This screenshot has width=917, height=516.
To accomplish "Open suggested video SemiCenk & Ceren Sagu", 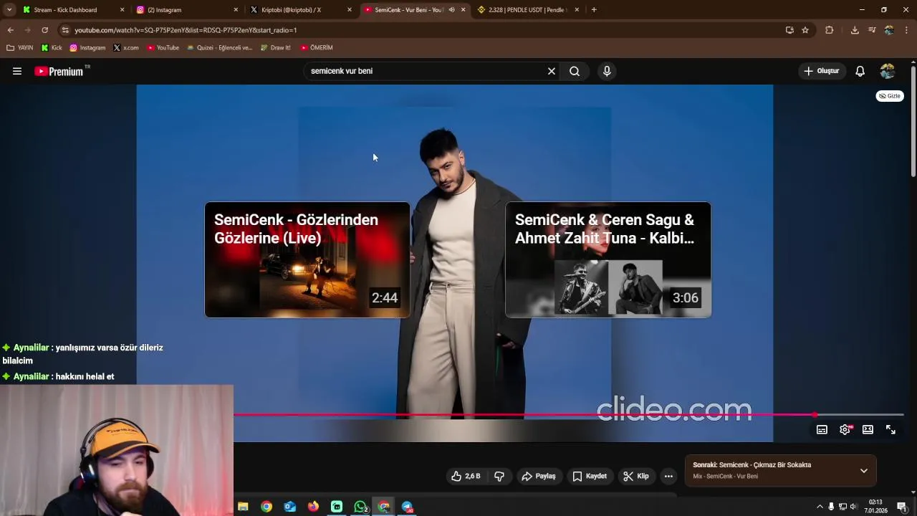I will [608, 259].
